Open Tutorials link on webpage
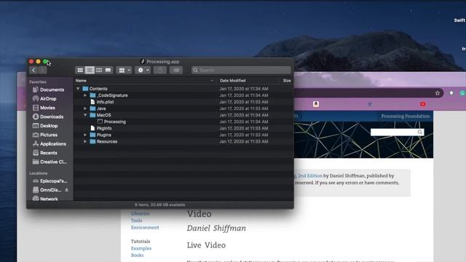Image resolution: width=466 pixels, height=262 pixels. point(141,241)
